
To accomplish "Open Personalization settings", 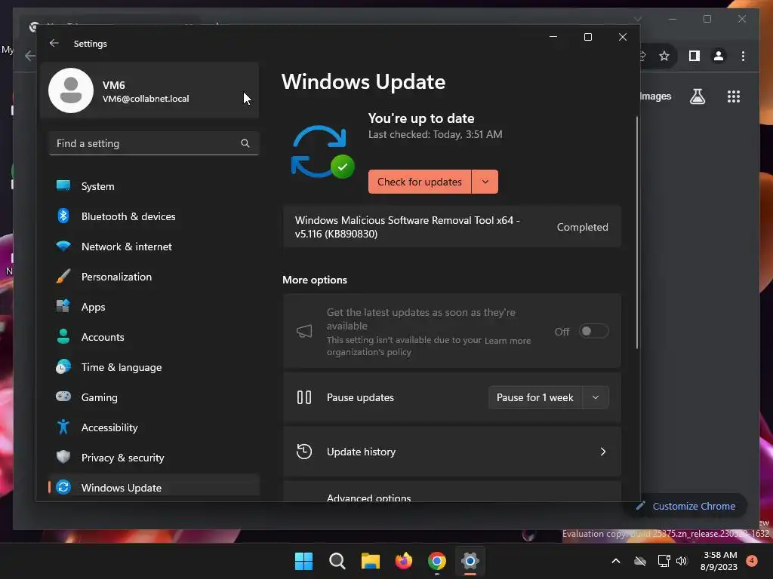I will coord(154,277).
